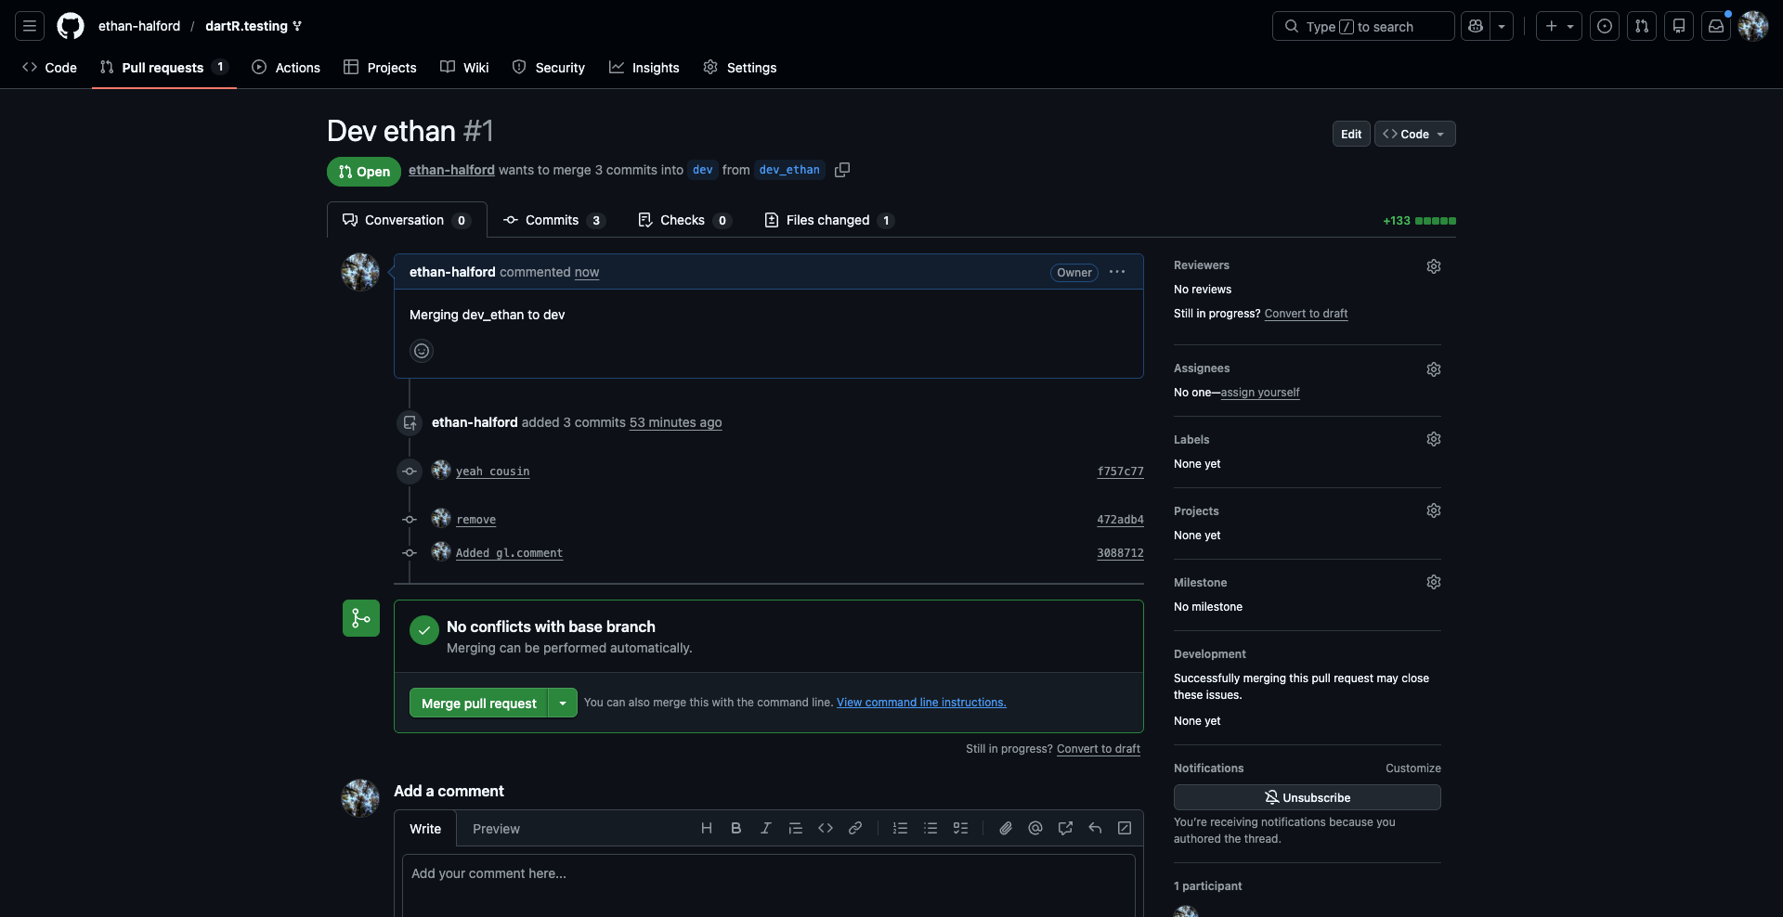Insert a task list in comment
This screenshot has height=917, width=1783.
tap(960, 828)
